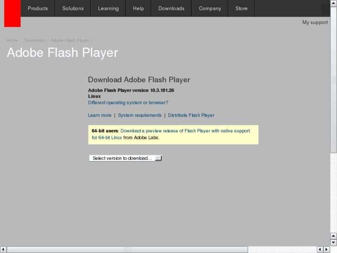
Task: Open the Learning menu
Action: pos(108,8)
